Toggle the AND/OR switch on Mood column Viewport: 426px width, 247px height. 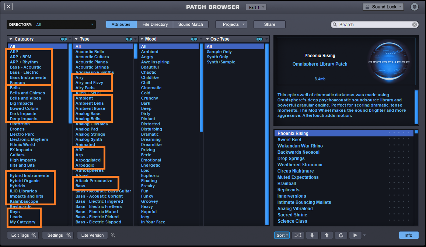tap(194, 39)
